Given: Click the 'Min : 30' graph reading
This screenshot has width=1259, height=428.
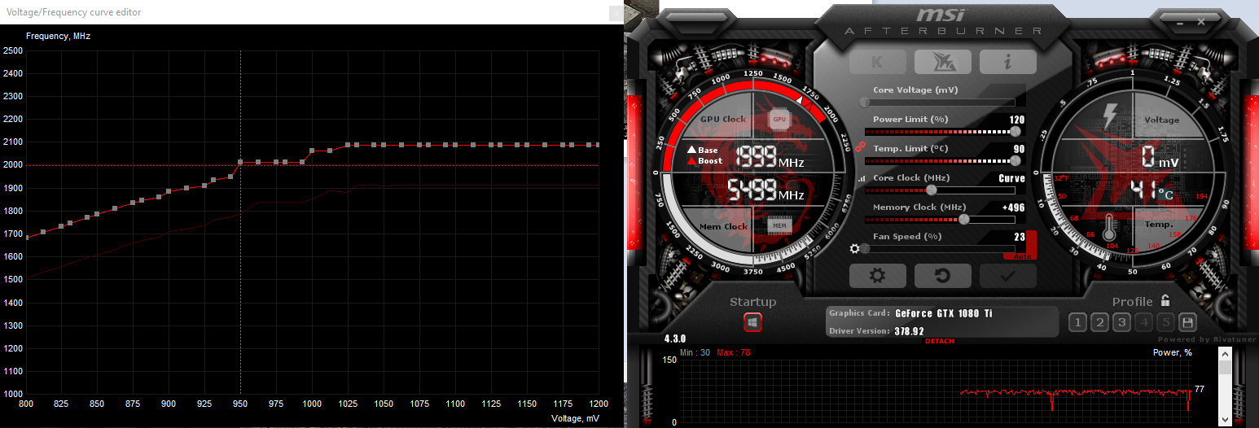Looking at the screenshot, I should pos(695,352).
